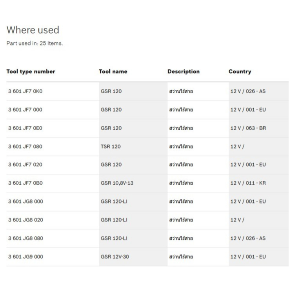
Task: Select tool type number 3 601 JG8 000
Action: [25, 202]
